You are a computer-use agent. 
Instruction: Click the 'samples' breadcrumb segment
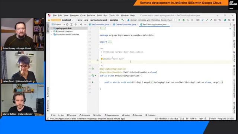tap(114, 20)
